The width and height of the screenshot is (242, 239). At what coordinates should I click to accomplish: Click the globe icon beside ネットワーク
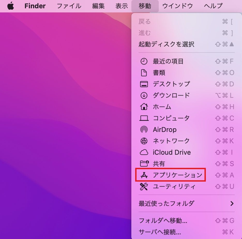pos(144,141)
